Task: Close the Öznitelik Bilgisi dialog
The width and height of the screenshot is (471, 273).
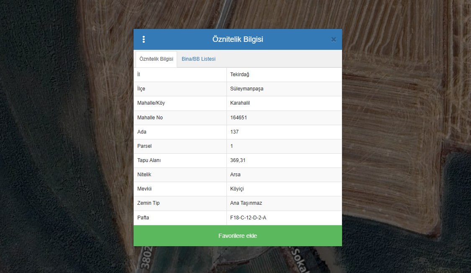Action: tap(334, 39)
